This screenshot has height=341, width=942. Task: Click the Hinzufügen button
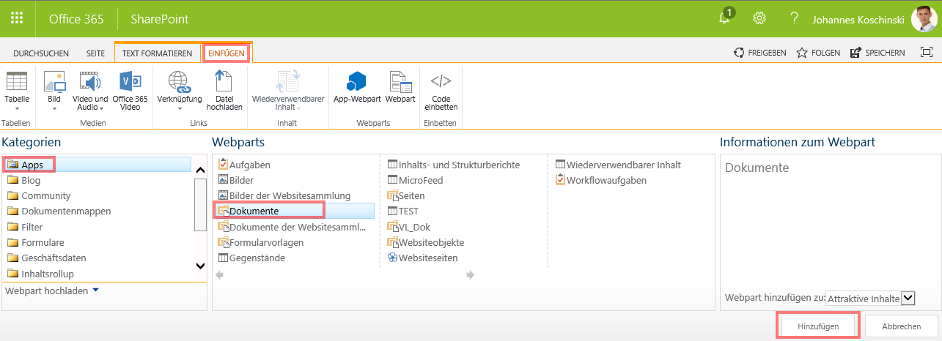pyautogui.click(x=817, y=326)
